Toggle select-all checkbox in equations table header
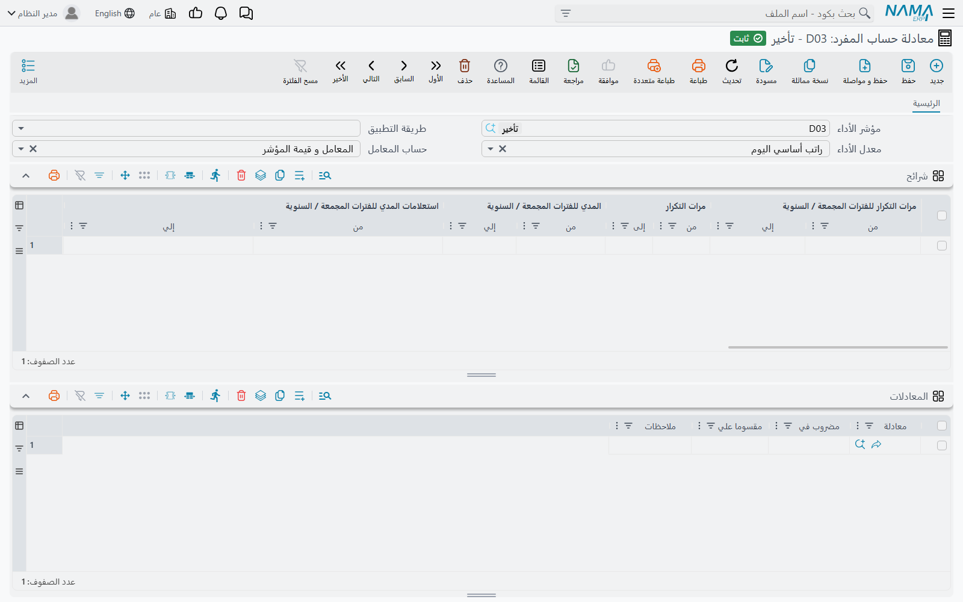This screenshot has width=963, height=602. (942, 426)
